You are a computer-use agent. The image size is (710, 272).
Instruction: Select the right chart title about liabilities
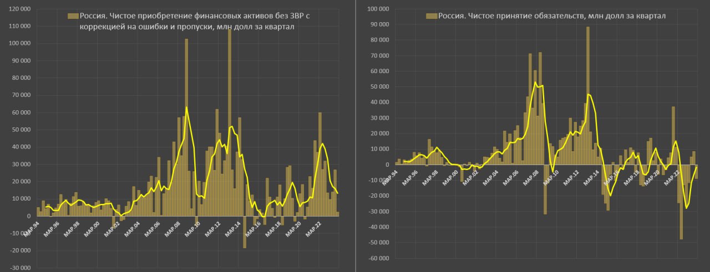click(551, 16)
